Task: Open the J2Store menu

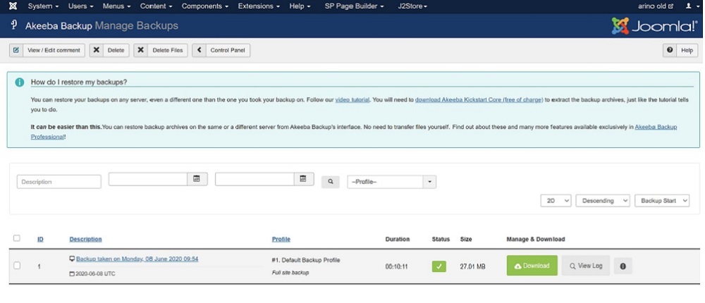Action: pyautogui.click(x=412, y=6)
